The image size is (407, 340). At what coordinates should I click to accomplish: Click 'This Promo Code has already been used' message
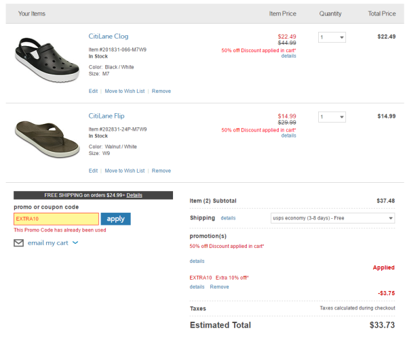(60, 230)
